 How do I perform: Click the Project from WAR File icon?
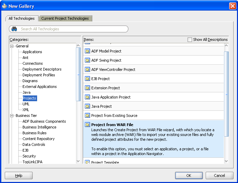tap(87, 125)
